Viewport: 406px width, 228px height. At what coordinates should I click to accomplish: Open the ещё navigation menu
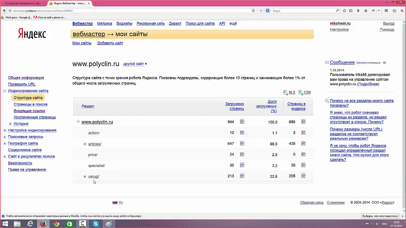[x=233, y=23]
